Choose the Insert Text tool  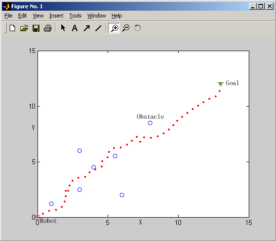(74, 28)
